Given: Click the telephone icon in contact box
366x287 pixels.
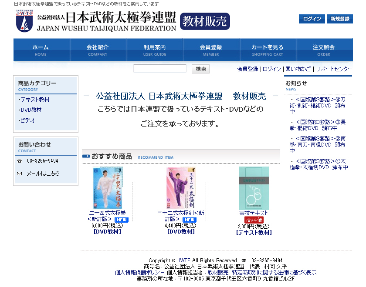Looking at the screenshot, I should tap(20, 161).
